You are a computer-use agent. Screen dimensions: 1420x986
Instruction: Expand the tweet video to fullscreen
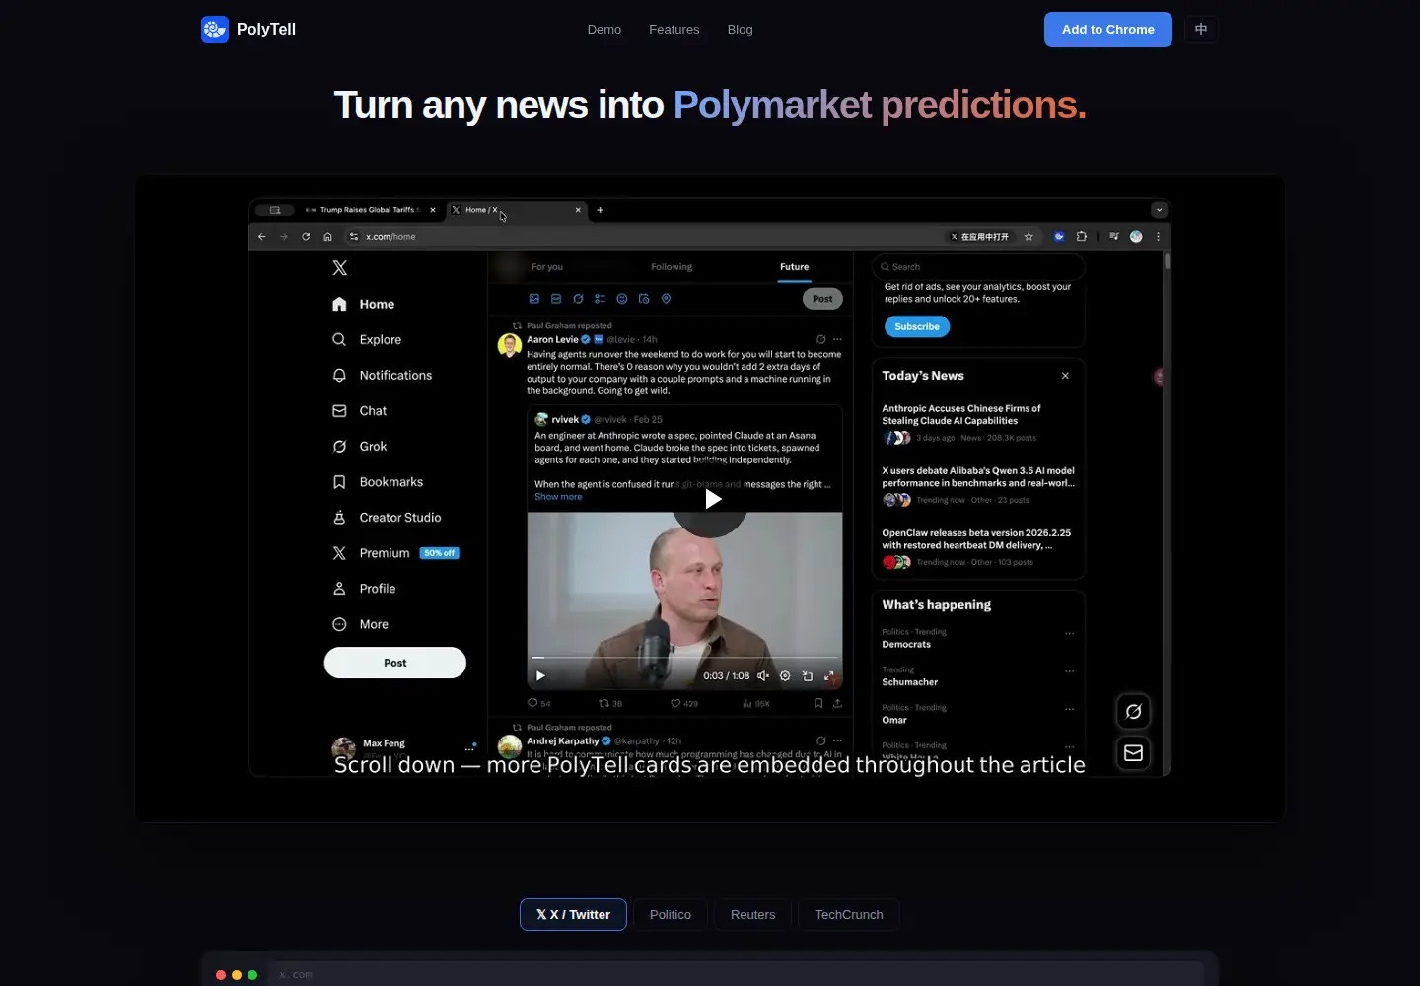pos(829,676)
